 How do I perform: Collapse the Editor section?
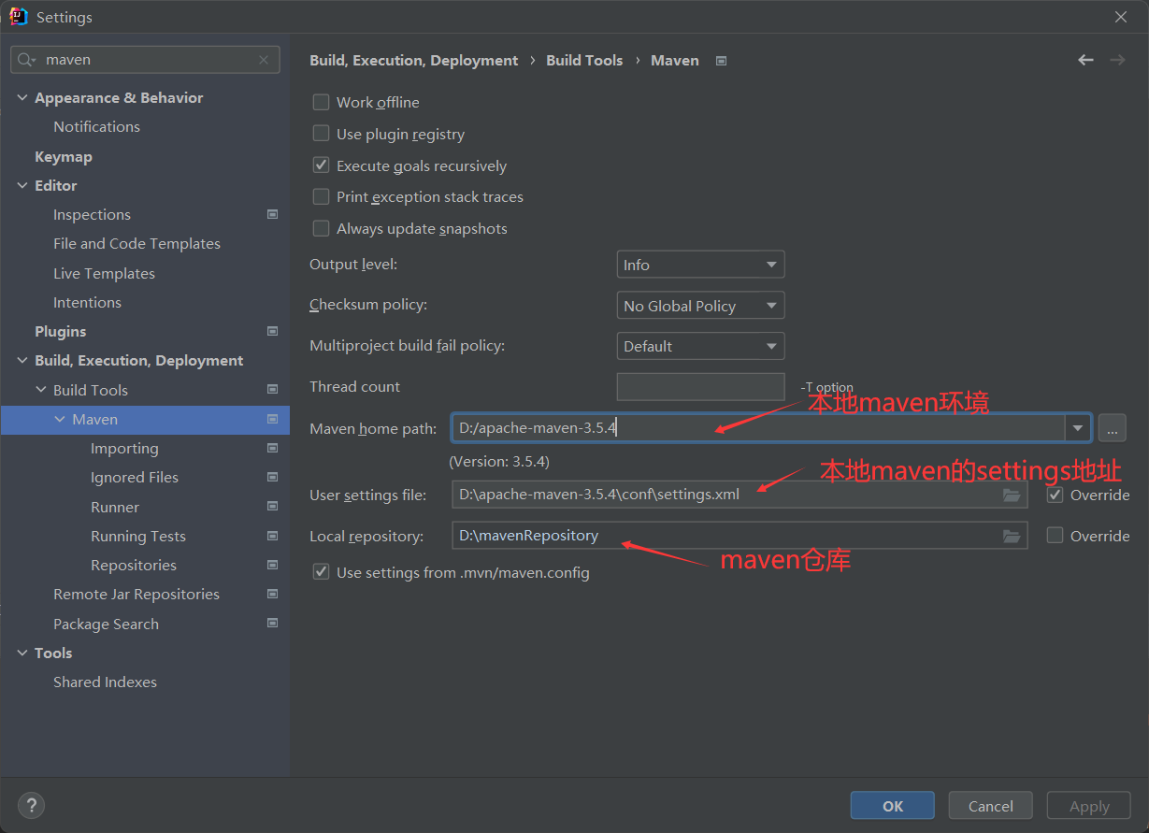(x=22, y=186)
